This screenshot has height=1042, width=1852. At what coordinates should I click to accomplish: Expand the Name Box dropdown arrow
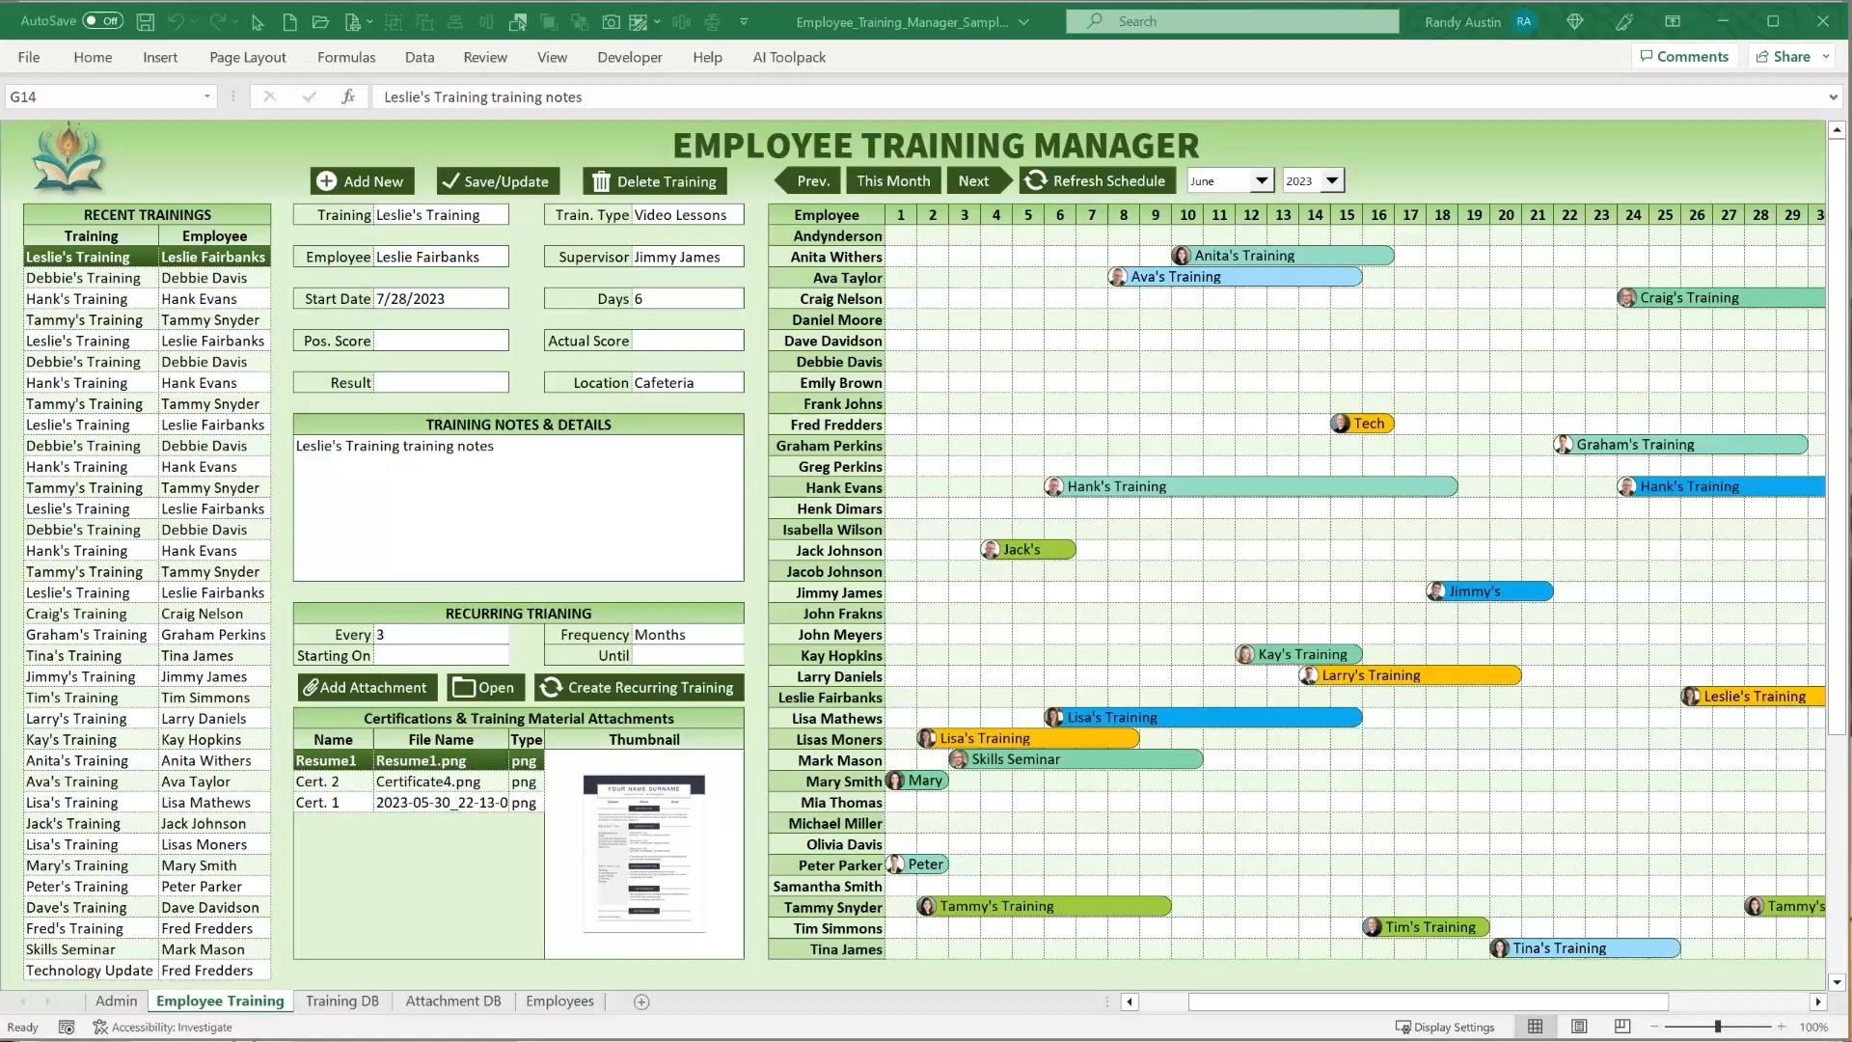(x=206, y=96)
